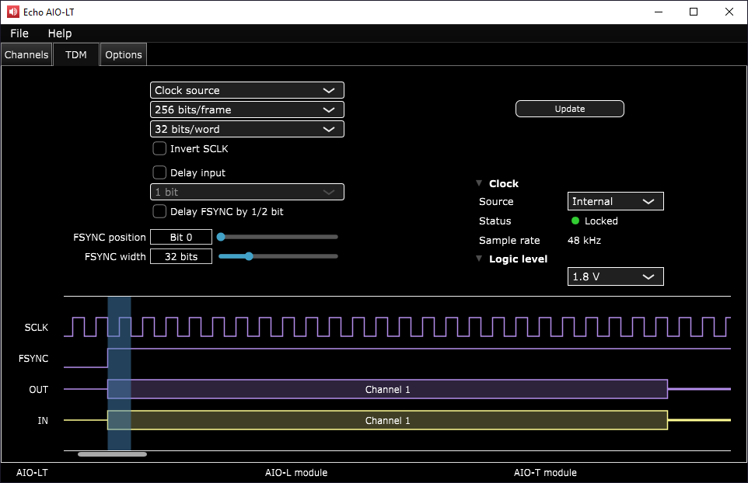The width and height of the screenshot is (748, 483).
Task: Collapse the Logic level section
Action: click(480, 259)
